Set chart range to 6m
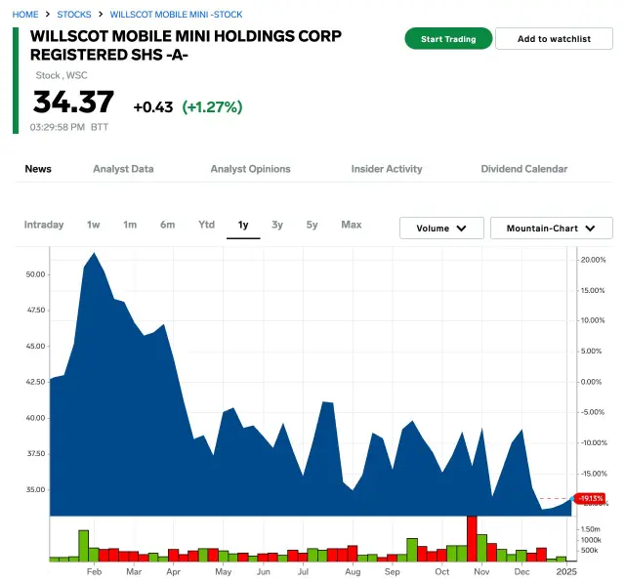Screen dimensions: 625x582 168,225
